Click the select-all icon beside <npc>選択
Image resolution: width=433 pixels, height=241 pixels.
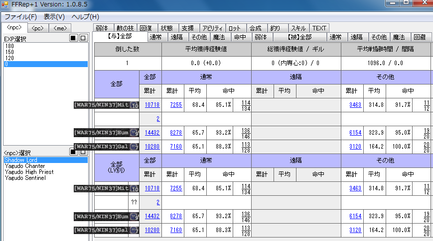pyautogui.click(x=74, y=152)
